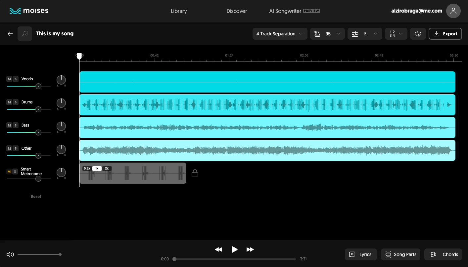The height and width of the screenshot is (267, 468).
Task: Set metronome speed to 2x
Action: [107, 168]
